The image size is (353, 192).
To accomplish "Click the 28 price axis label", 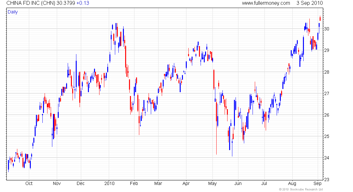I will 326,72.
